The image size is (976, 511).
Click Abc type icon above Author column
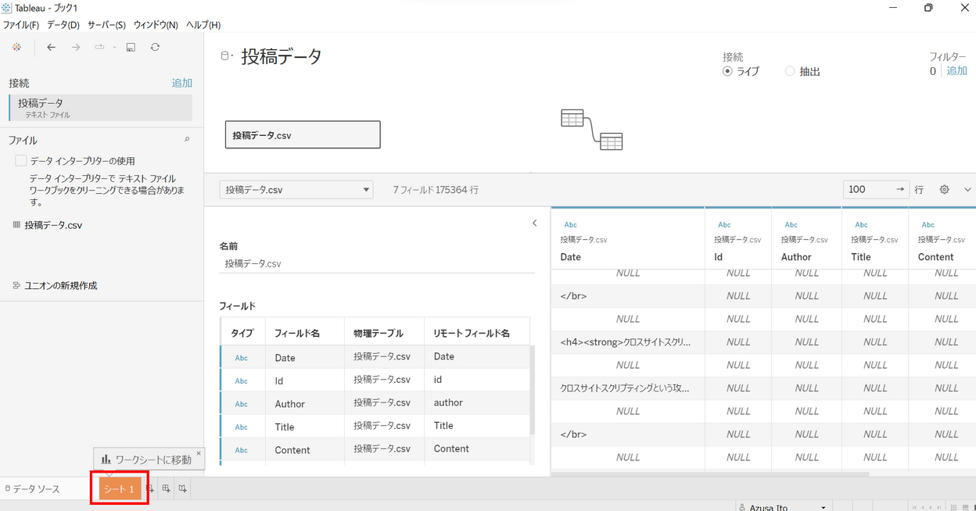791,225
